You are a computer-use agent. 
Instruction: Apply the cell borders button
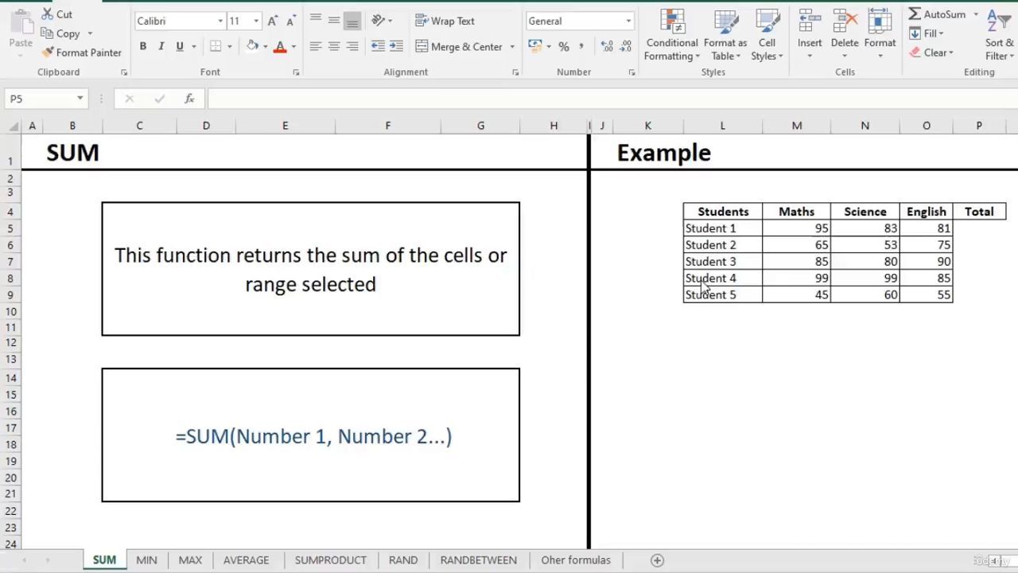click(x=216, y=46)
